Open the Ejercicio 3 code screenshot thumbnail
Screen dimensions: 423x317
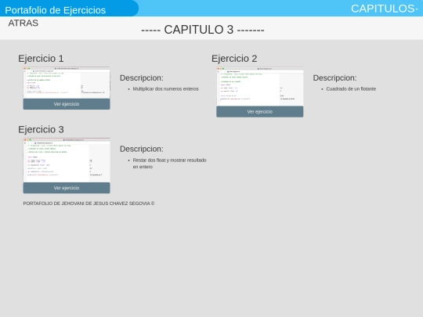(x=67, y=160)
